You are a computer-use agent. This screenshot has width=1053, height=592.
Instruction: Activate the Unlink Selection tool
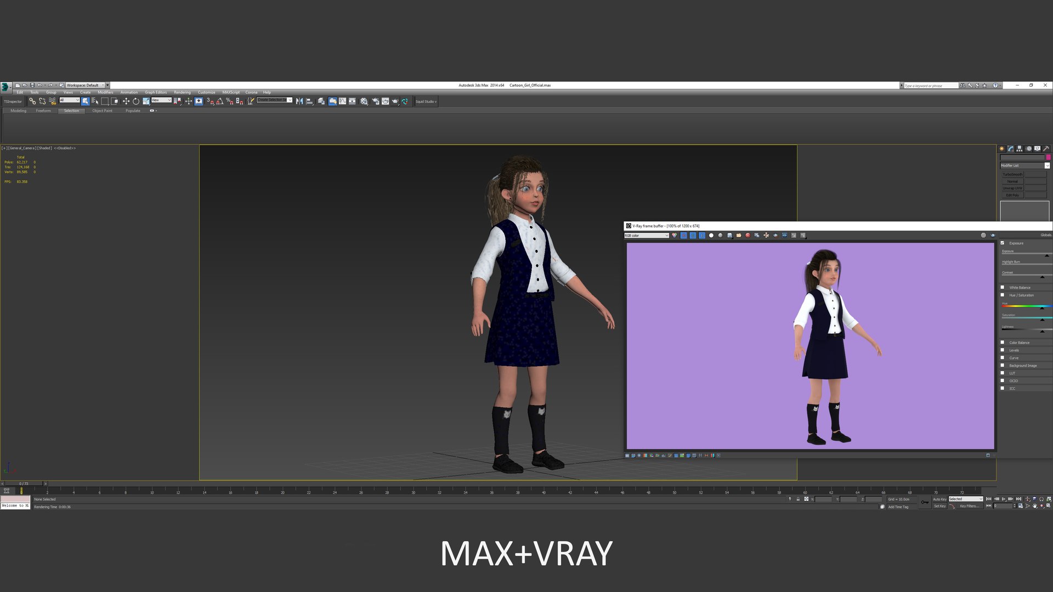(42, 101)
